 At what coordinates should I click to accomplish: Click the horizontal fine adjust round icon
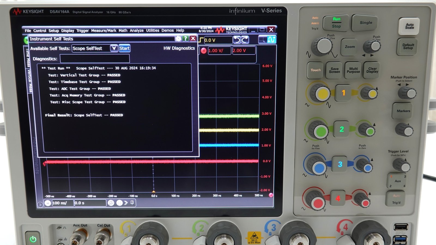click(119, 203)
